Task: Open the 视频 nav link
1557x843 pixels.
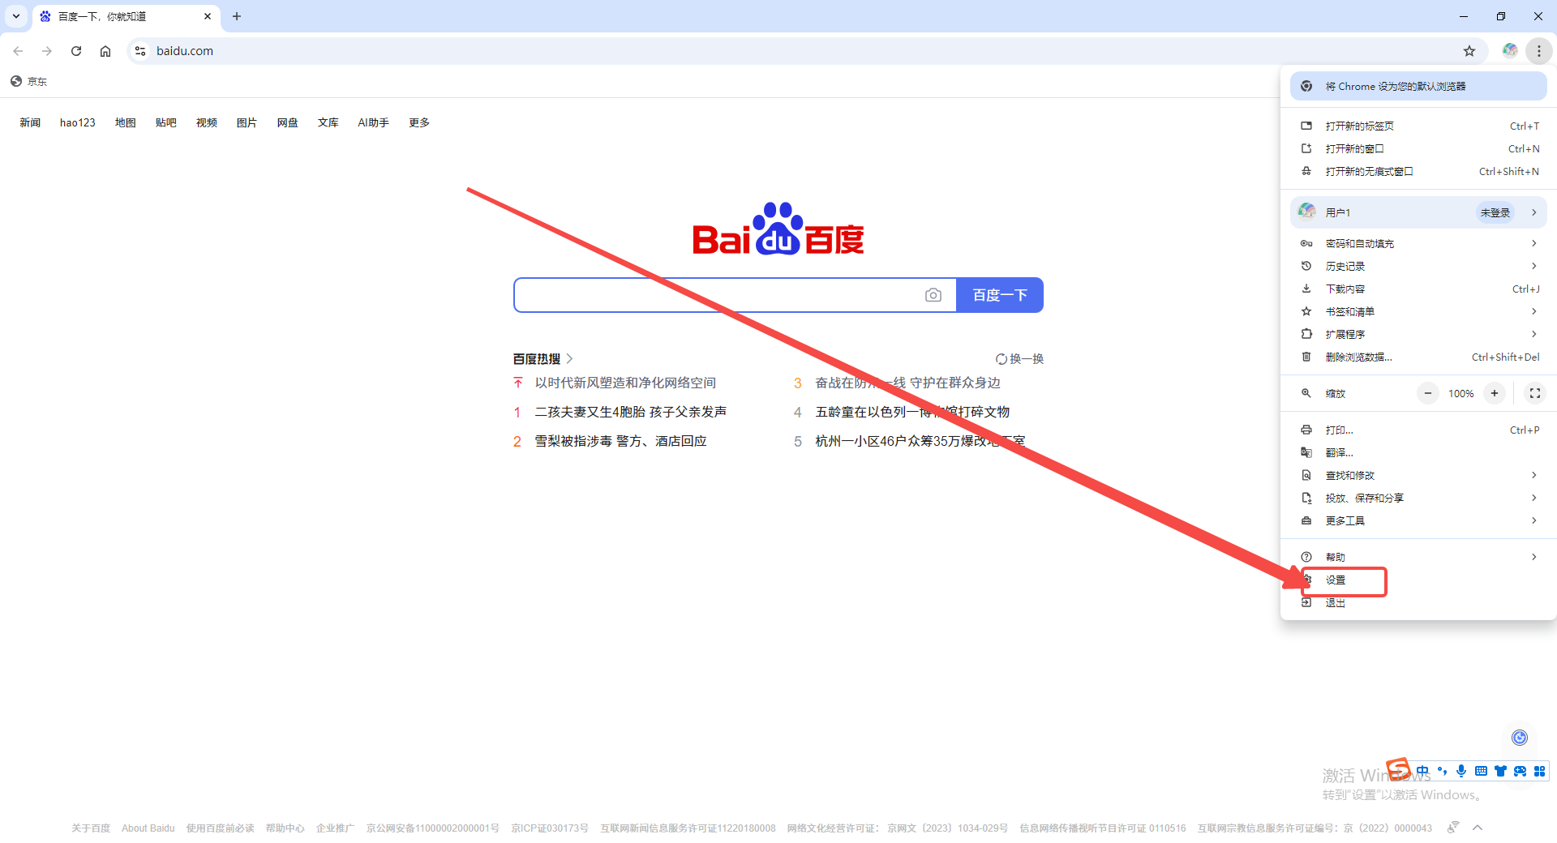Action: pyautogui.click(x=207, y=122)
